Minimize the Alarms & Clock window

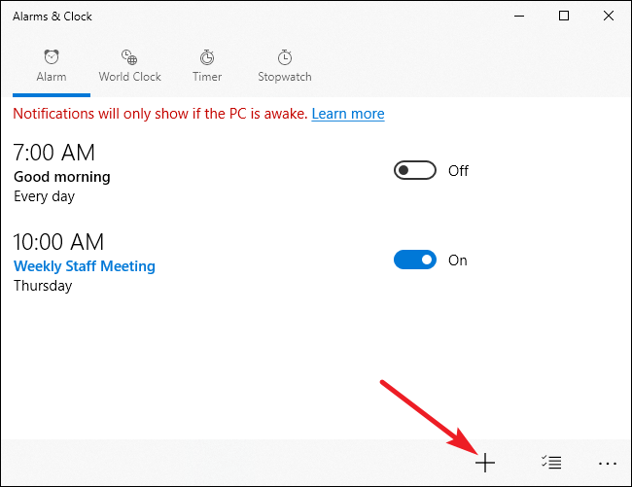pos(519,17)
